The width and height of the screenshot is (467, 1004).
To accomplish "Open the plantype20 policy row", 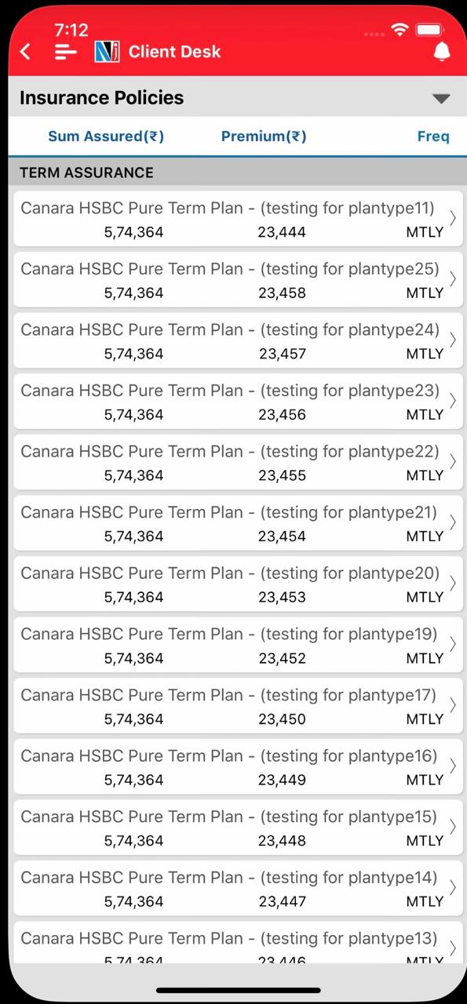I will click(x=239, y=584).
